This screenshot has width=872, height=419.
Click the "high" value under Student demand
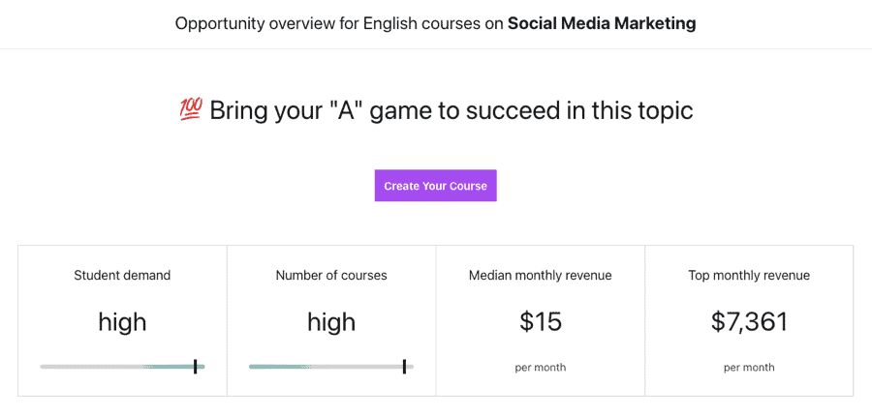click(x=122, y=321)
